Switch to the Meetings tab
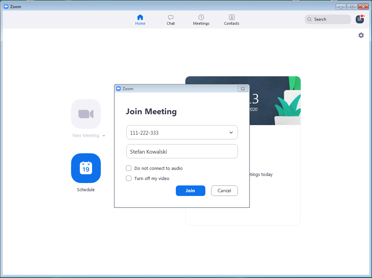This screenshot has height=278, width=372. (x=201, y=20)
